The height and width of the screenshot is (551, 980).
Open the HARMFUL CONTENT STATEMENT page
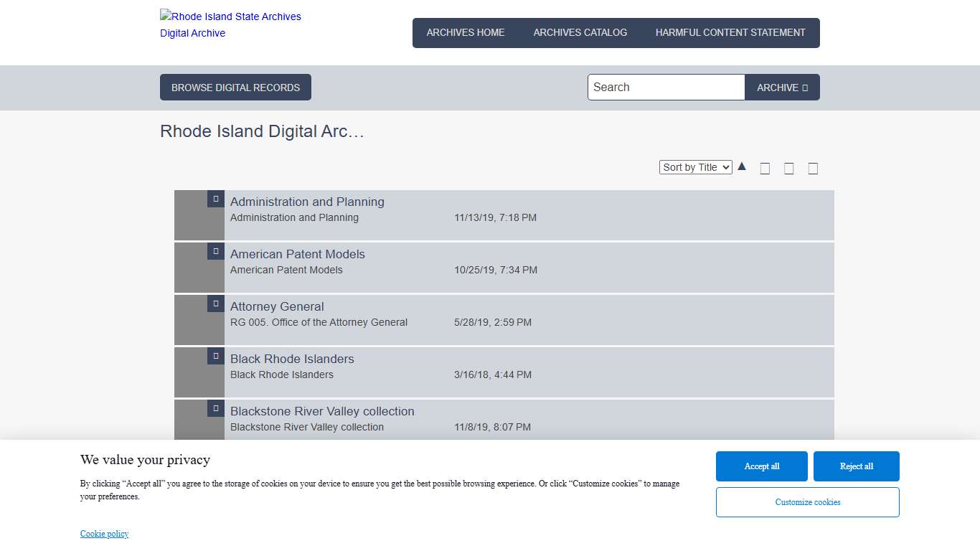(730, 32)
